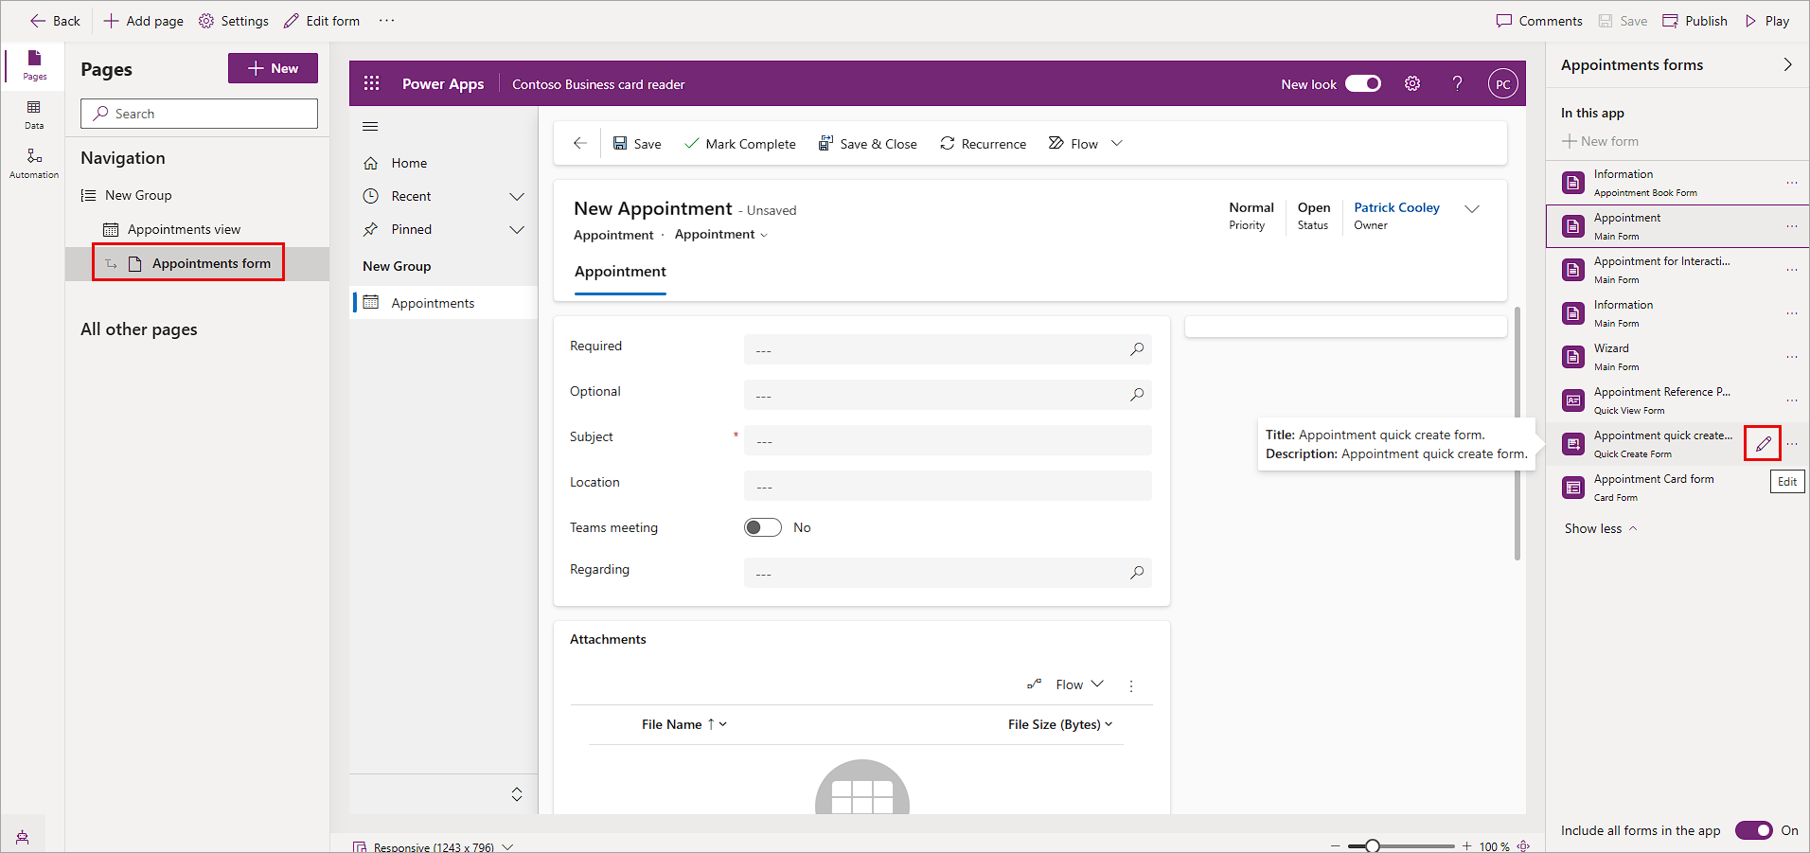Click the Play button

click(1767, 21)
